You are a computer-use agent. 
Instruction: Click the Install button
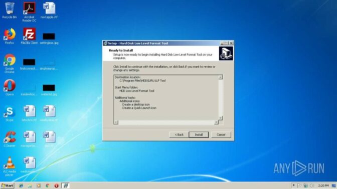[x=199, y=134]
